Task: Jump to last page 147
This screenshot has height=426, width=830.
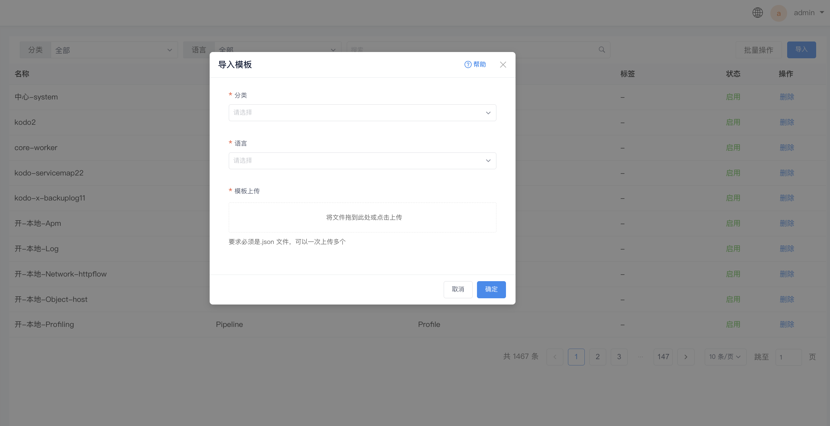Action: (663, 357)
